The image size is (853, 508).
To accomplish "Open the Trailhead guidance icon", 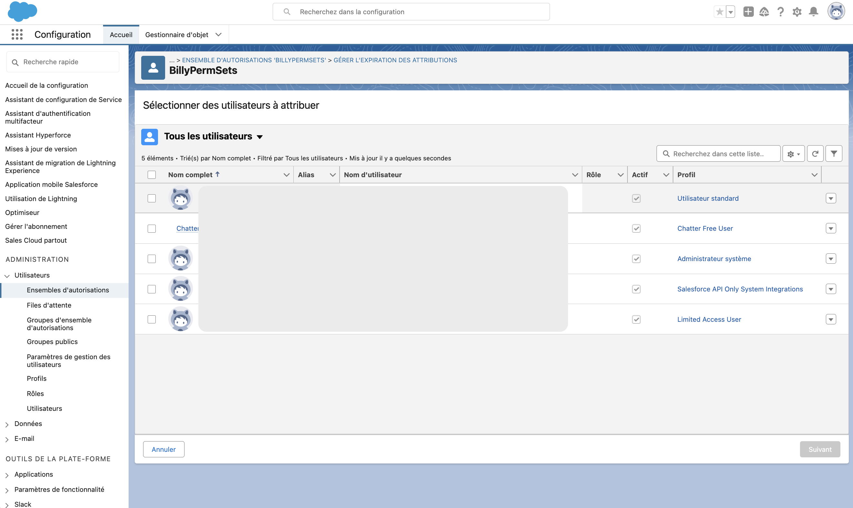I will coord(764,12).
